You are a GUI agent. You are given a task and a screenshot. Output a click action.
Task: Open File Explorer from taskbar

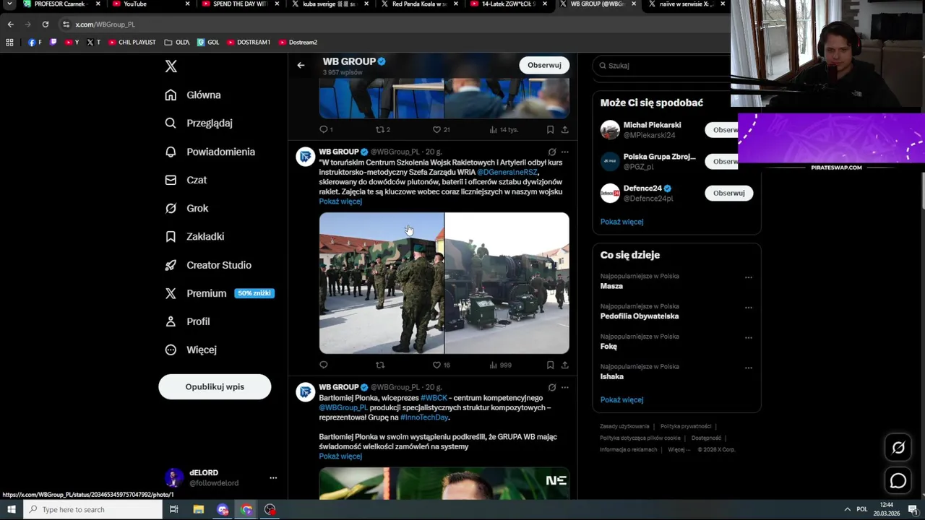198,510
